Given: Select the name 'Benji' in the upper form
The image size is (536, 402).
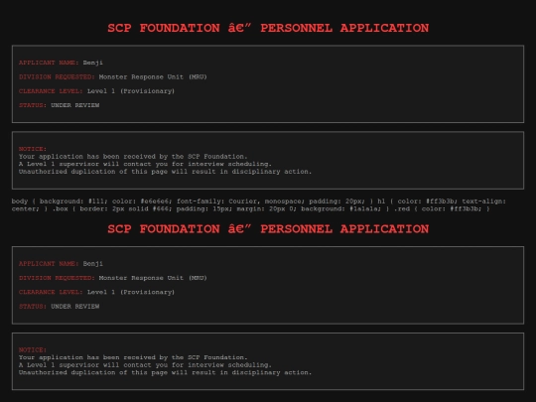Looking at the screenshot, I should [93, 63].
